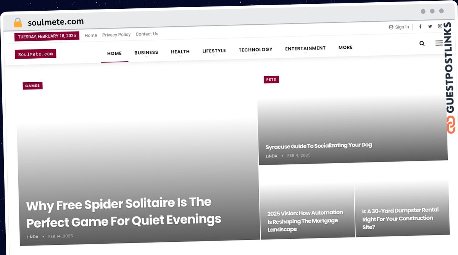Visit the Facebook social icon
Viewport: 458px width, 255px height.
coord(420,26)
